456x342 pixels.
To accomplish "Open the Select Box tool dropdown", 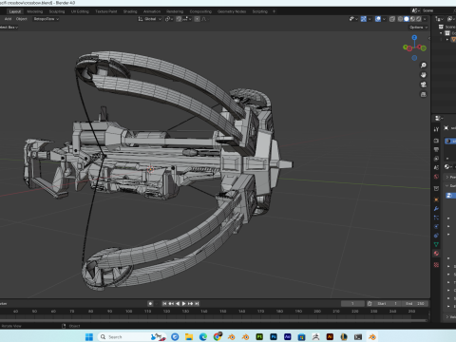I will click(x=9, y=28).
